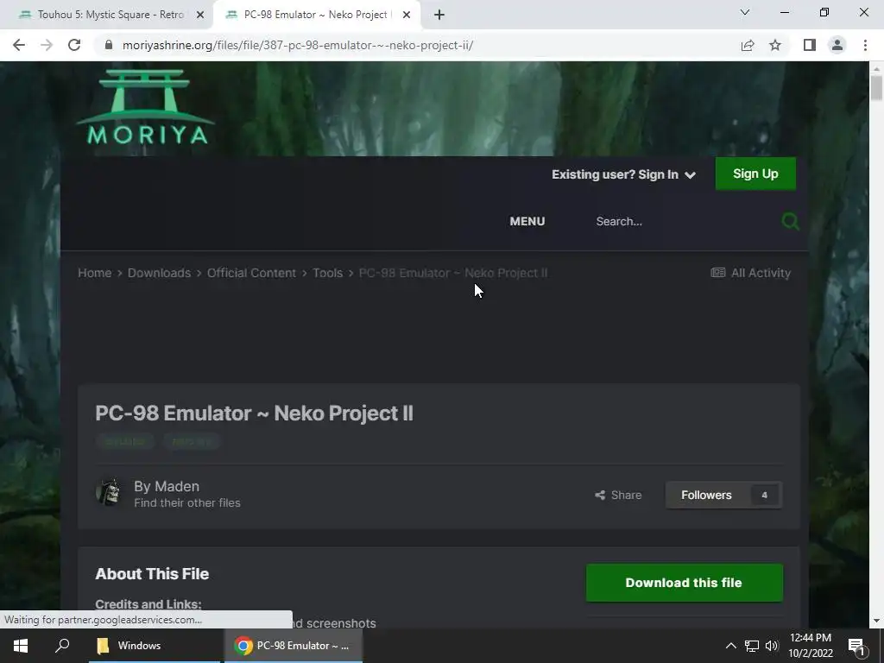This screenshot has width=884, height=663.
Task: Open the site MENU
Action: (527, 221)
